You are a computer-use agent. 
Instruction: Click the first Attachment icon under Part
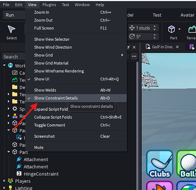(x=19, y=159)
